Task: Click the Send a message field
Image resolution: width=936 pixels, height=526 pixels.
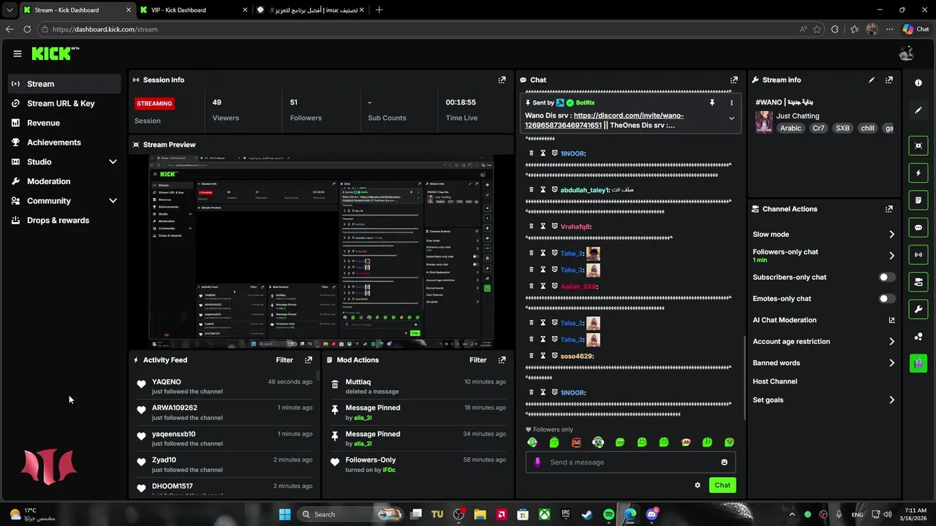Action: click(x=630, y=462)
